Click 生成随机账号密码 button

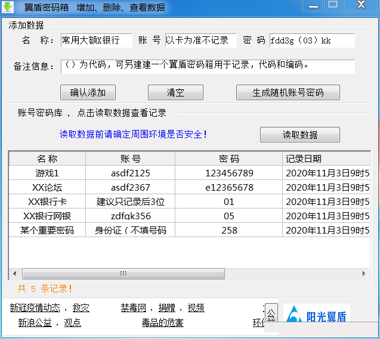pos(288,92)
